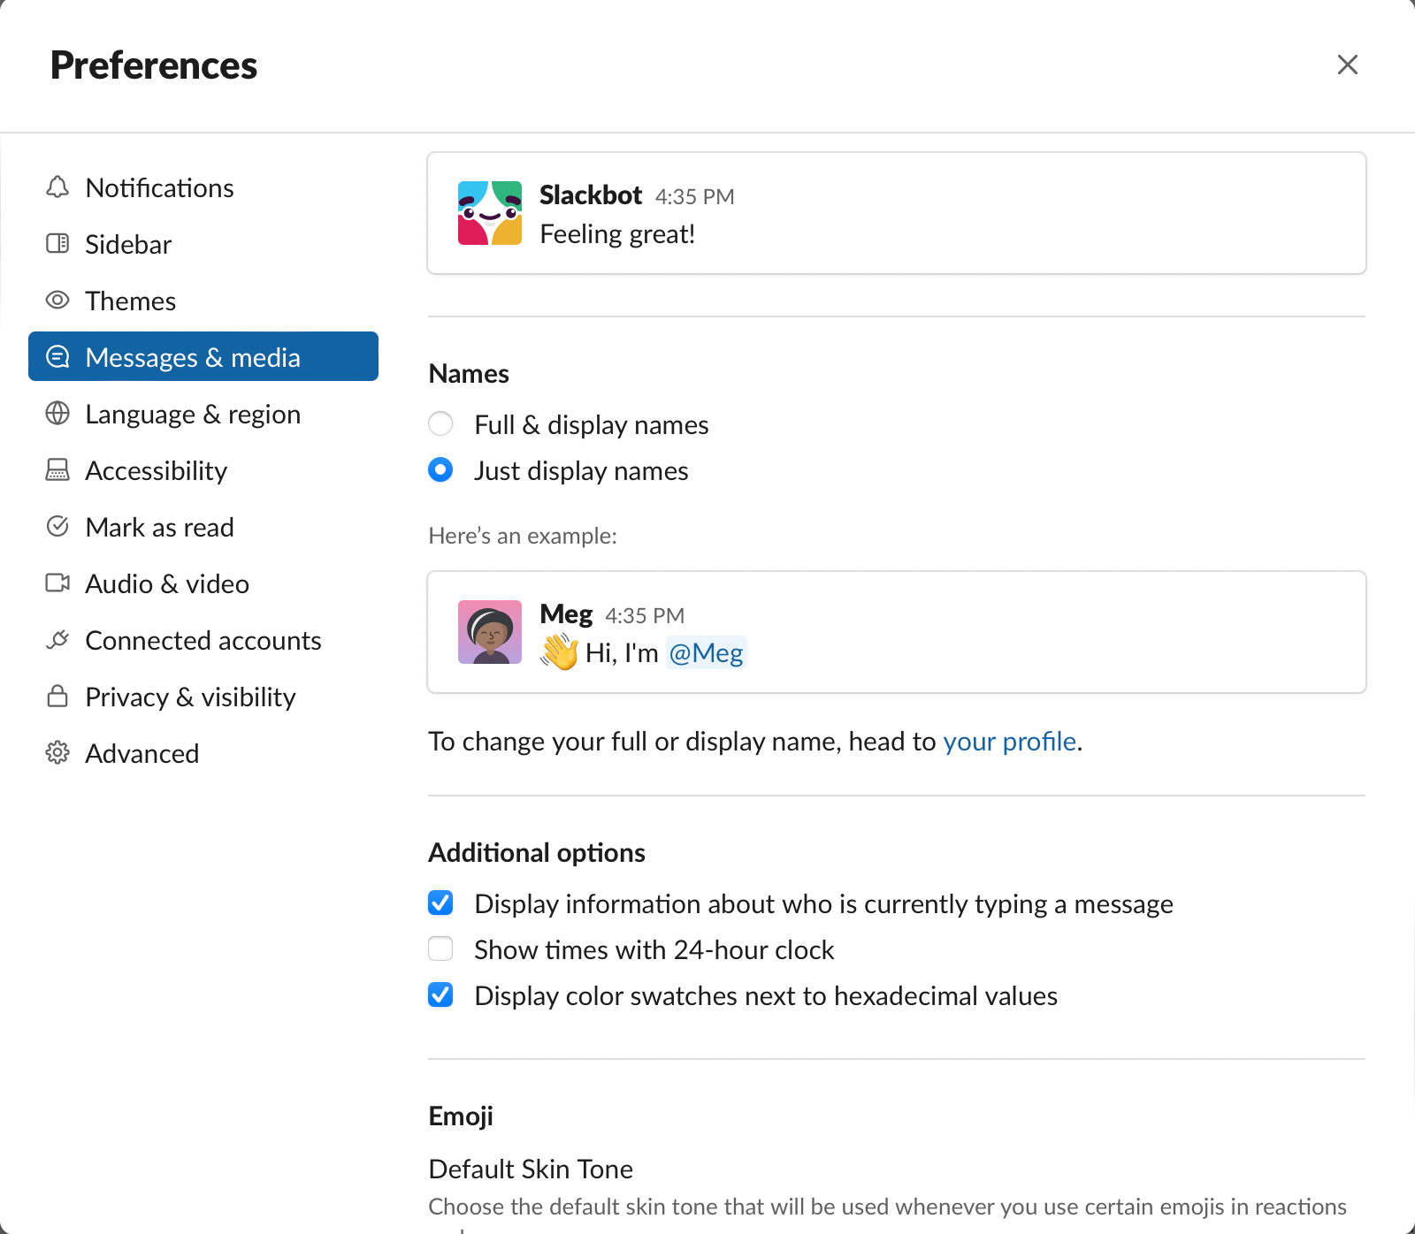Click the Notifications bell icon

[x=57, y=187]
